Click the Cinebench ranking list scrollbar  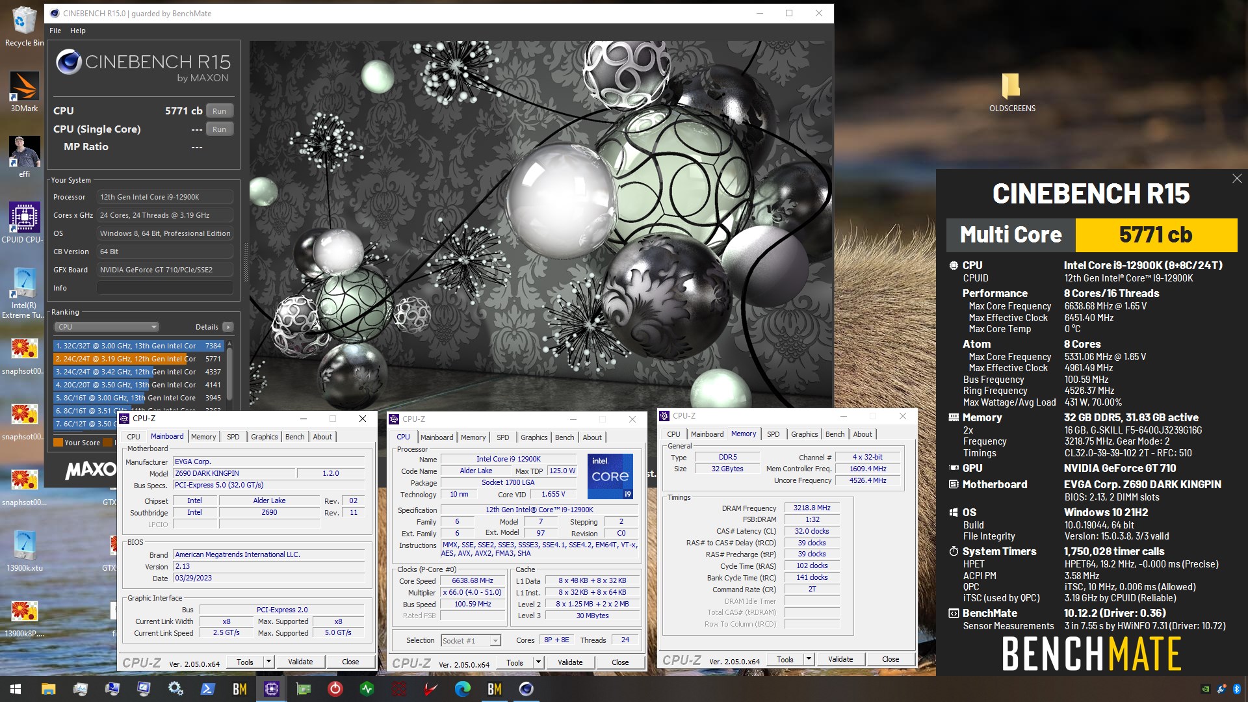point(229,375)
